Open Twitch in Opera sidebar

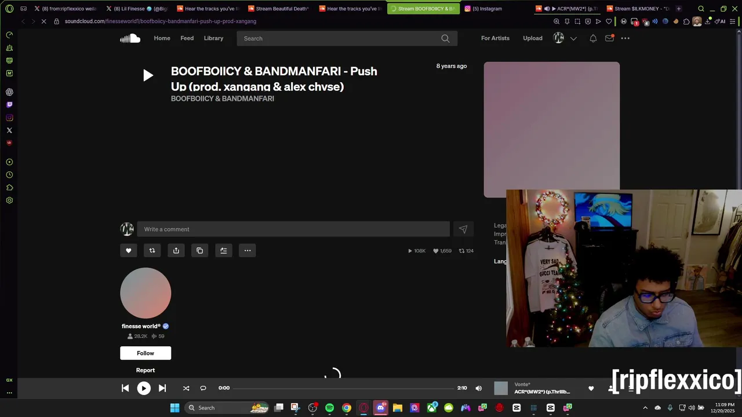[x=9, y=105]
